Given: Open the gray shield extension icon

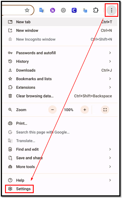Looking at the screenshot, I should coord(63,10).
